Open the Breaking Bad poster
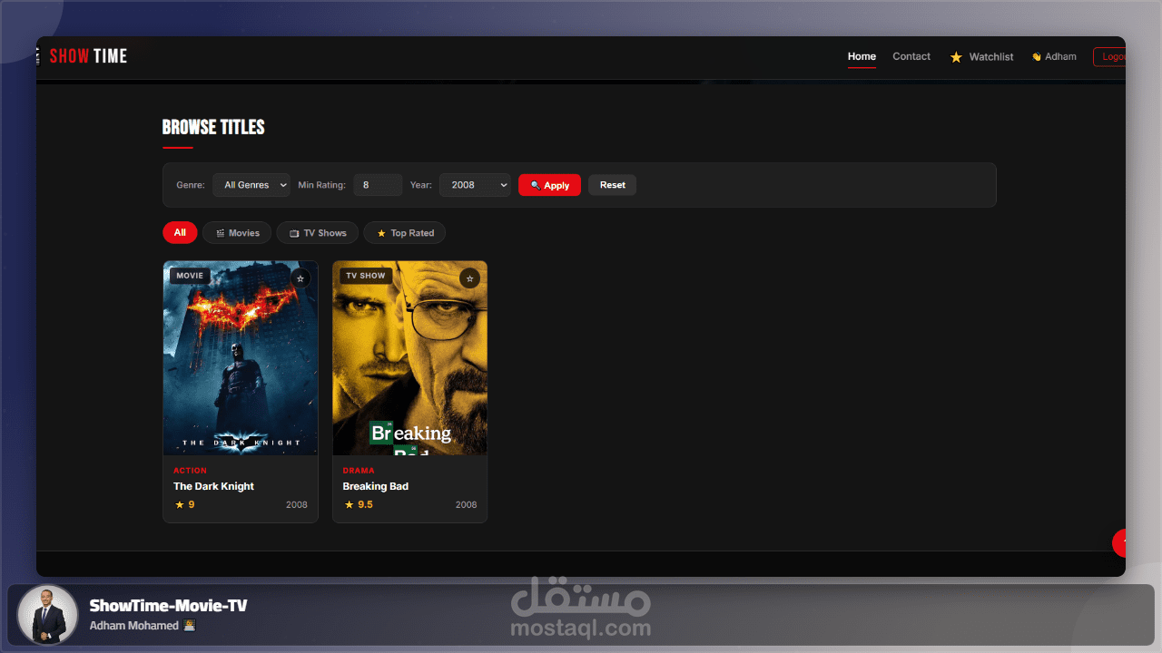The image size is (1162, 653). tap(409, 358)
